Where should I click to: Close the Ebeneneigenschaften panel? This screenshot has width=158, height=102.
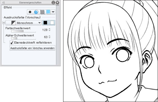[57, 2]
